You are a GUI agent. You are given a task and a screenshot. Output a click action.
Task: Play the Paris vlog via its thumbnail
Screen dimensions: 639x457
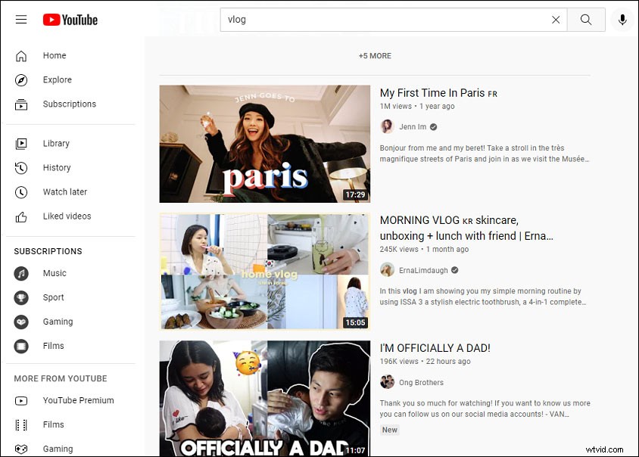[x=264, y=144]
